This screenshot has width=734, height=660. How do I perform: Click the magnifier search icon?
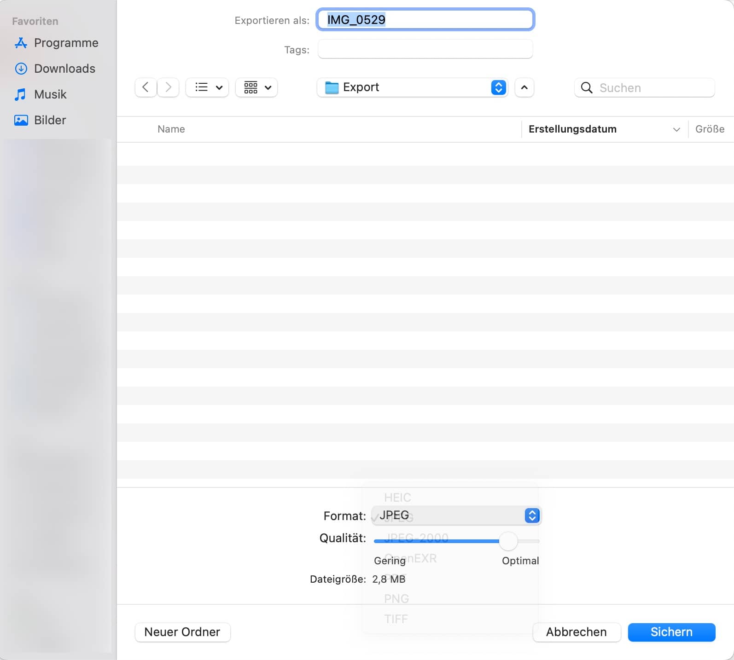tap(587, 87)
